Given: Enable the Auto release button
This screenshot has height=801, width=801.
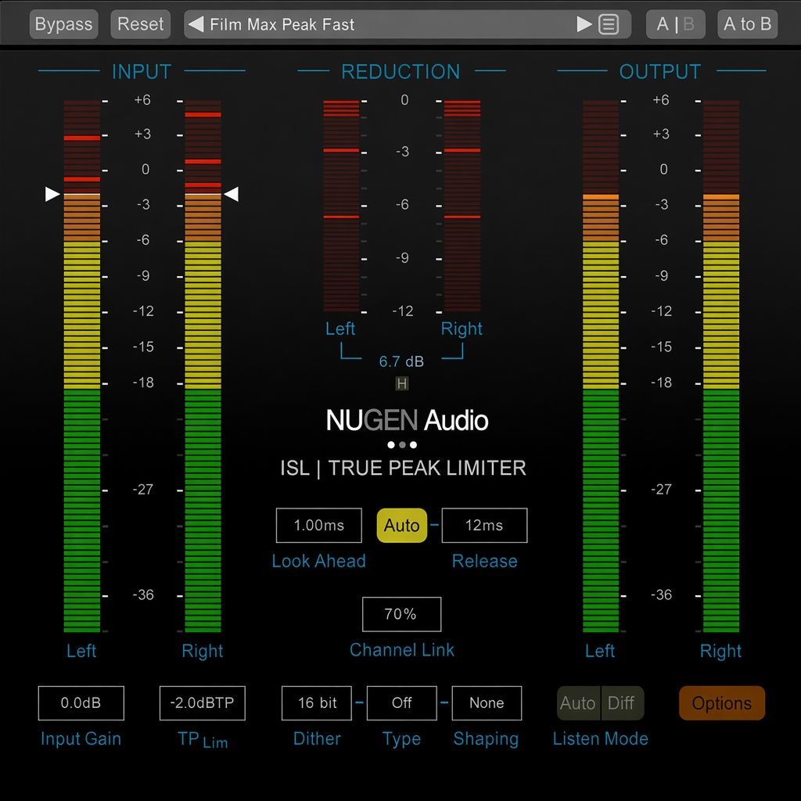Looking at the screenshot, I should click(x=402, y=525).
